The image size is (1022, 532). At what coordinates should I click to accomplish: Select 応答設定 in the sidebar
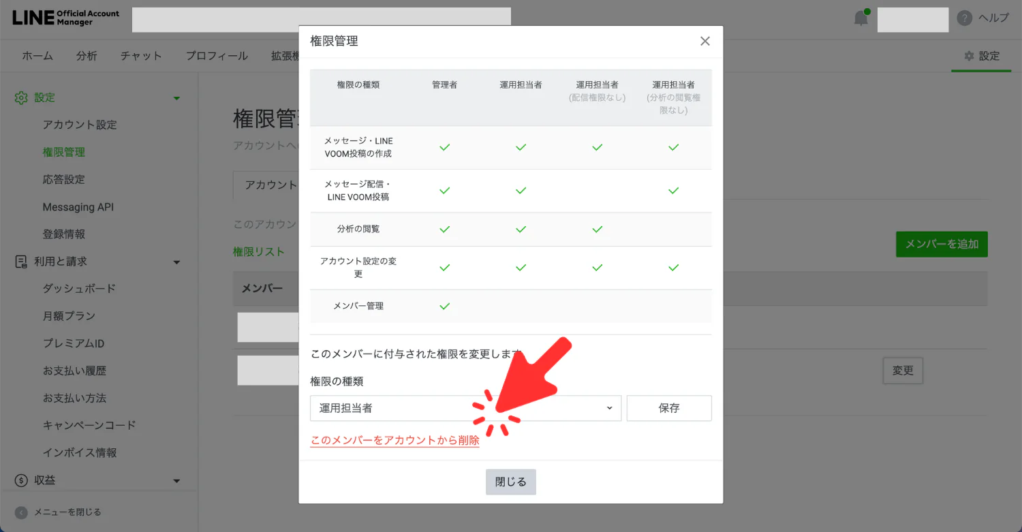tap(63, 180)
